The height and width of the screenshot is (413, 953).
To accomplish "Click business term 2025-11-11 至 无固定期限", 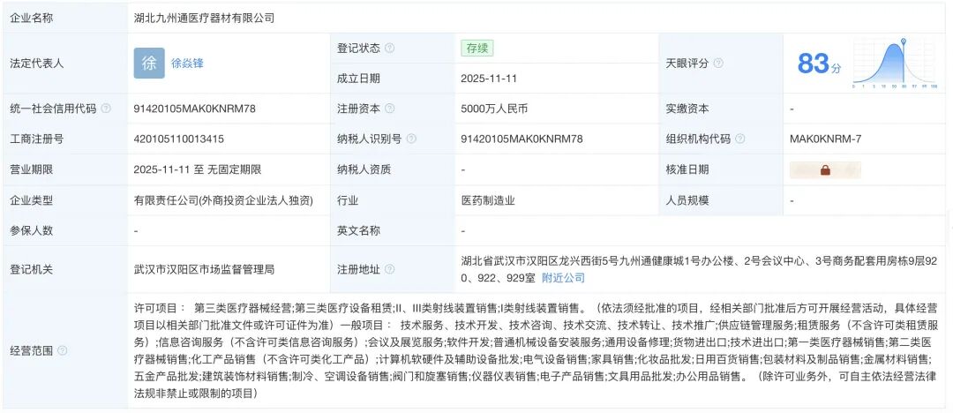I will 198,169.
